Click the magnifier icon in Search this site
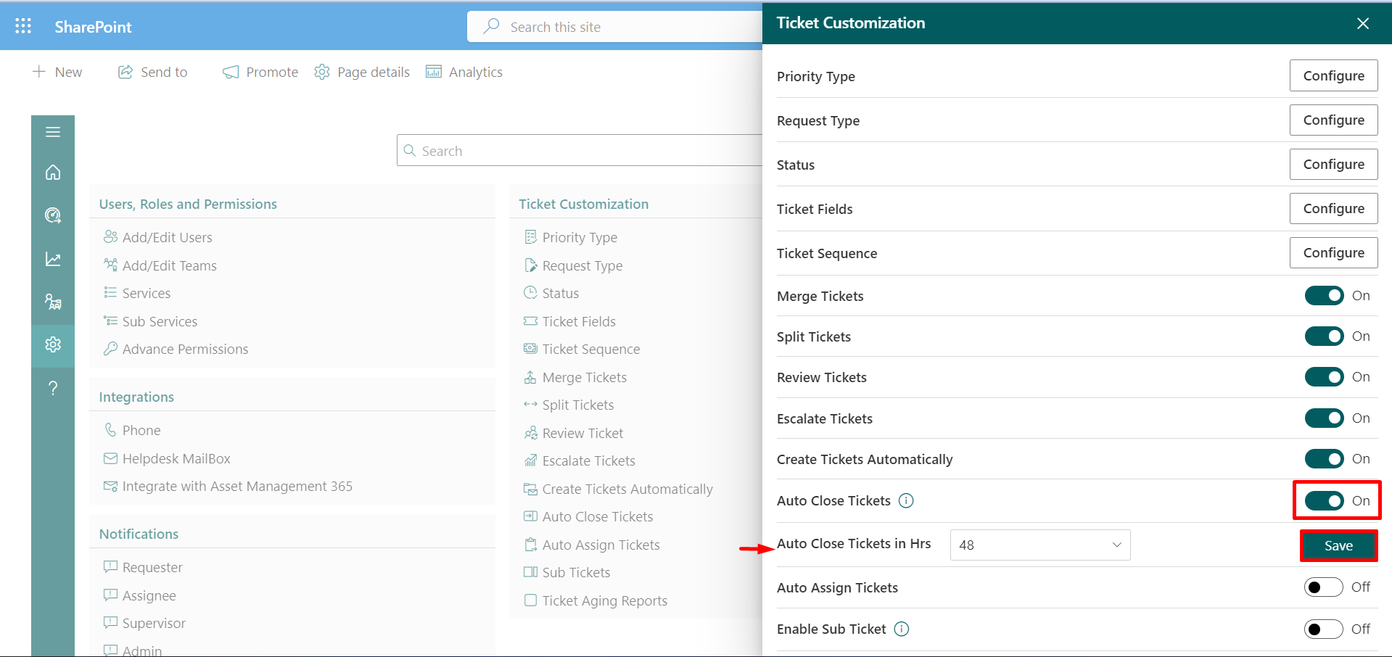 tap(492, 26)
